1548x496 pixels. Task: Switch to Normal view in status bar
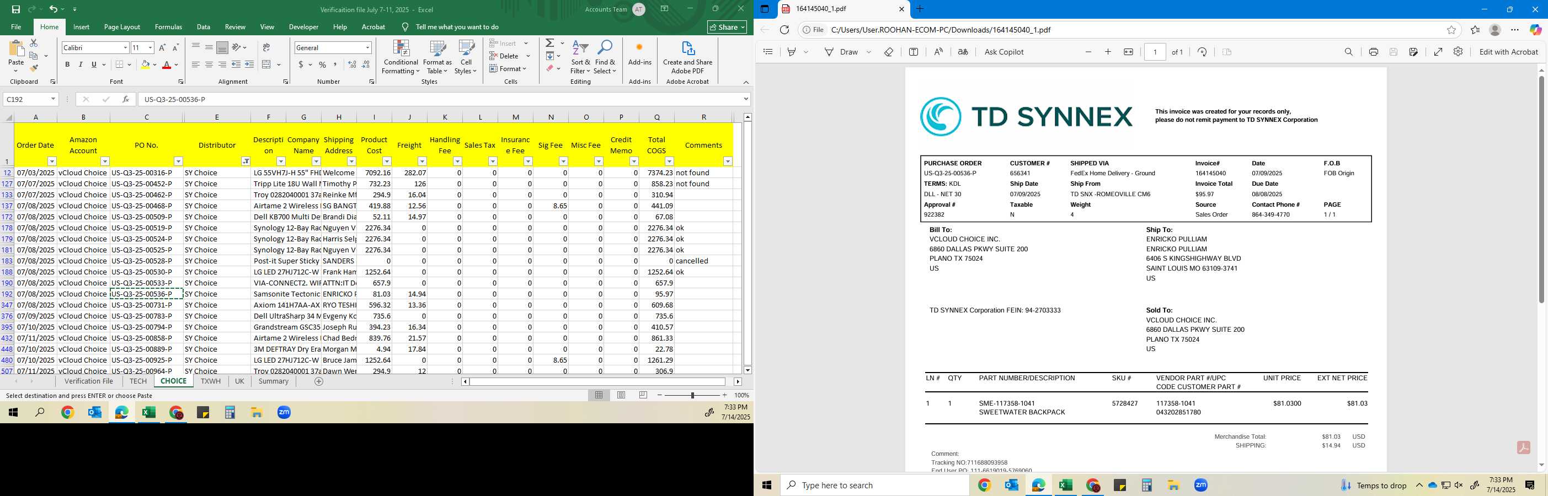pos(599,395)
